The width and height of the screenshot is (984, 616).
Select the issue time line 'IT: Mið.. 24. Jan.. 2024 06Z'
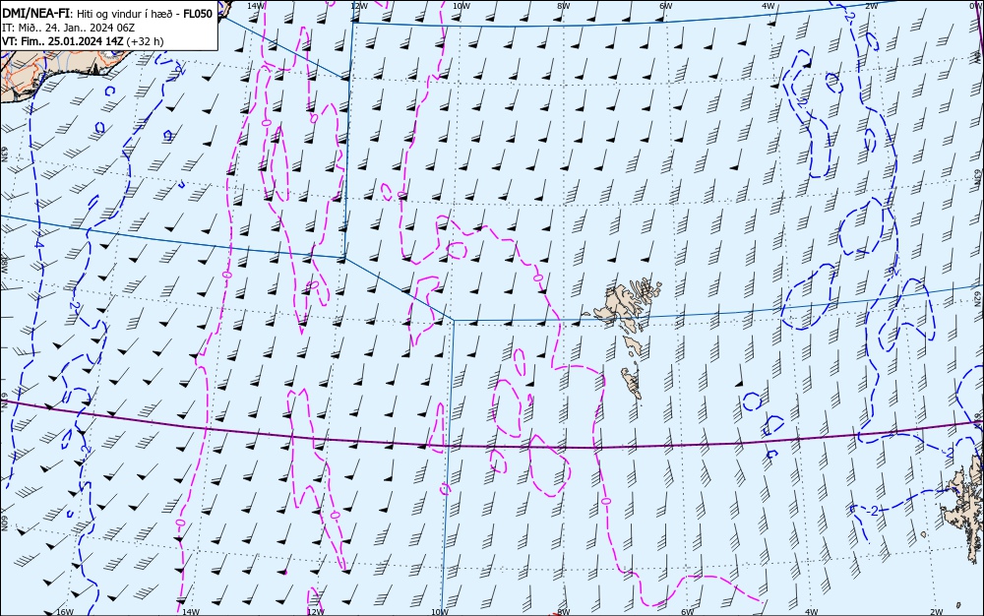[x=69, y=28]
